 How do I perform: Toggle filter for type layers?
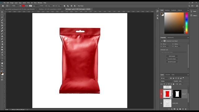coord(176,78)
